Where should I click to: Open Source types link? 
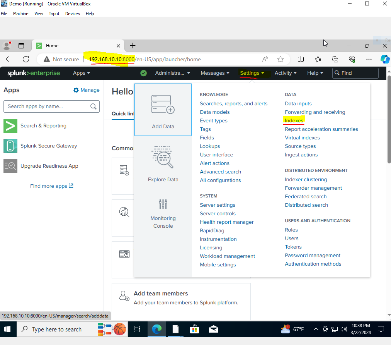[300, 146]
